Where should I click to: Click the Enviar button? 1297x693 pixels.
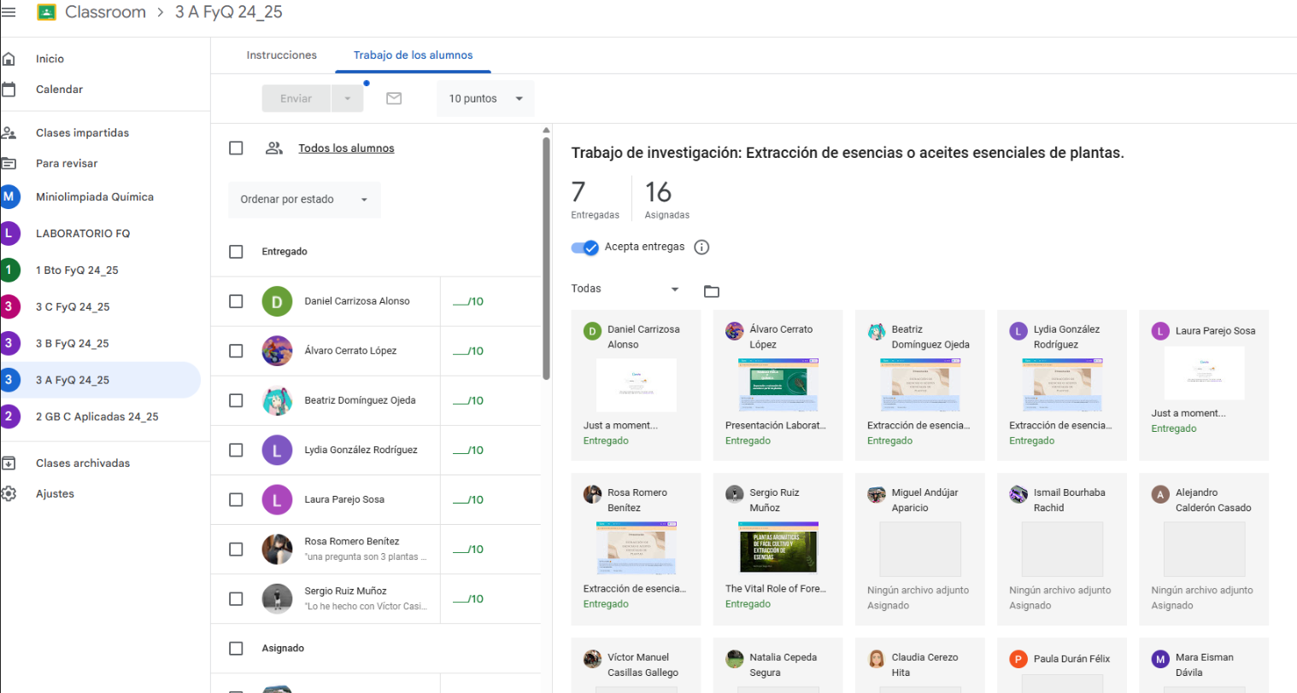[296, 99]
